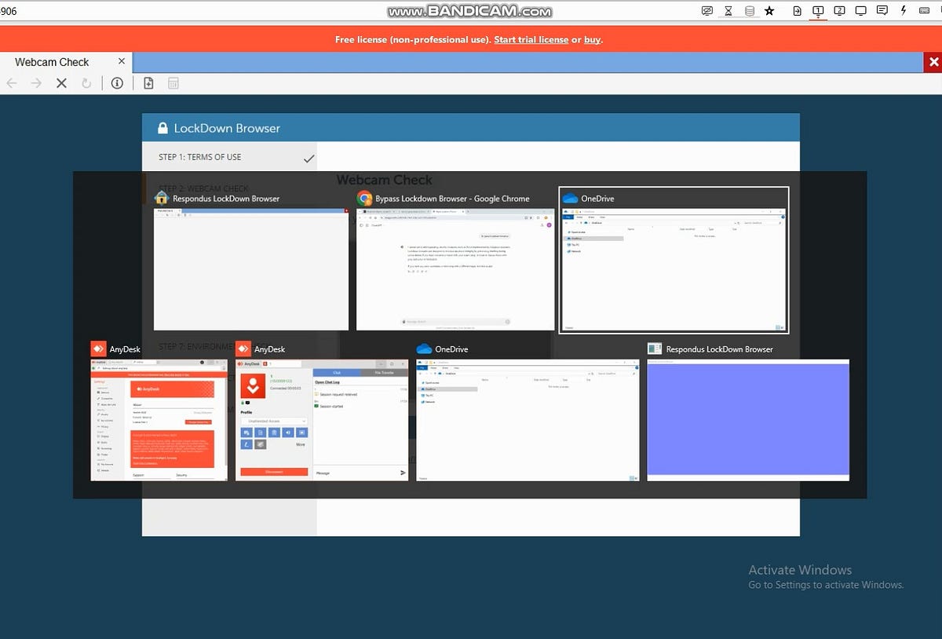Image resolution: width=942 pixels, height=639 pixels.
Task: Toggle privacy mode with the crossed-eye icon
Action: click(707, 11)
